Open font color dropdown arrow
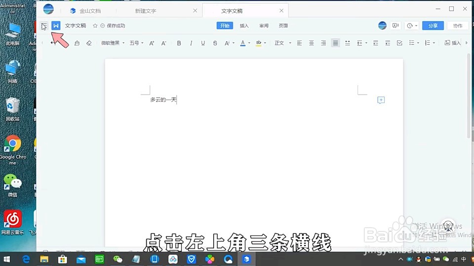This screenshot has width=474, height=266. click(249, 43)
